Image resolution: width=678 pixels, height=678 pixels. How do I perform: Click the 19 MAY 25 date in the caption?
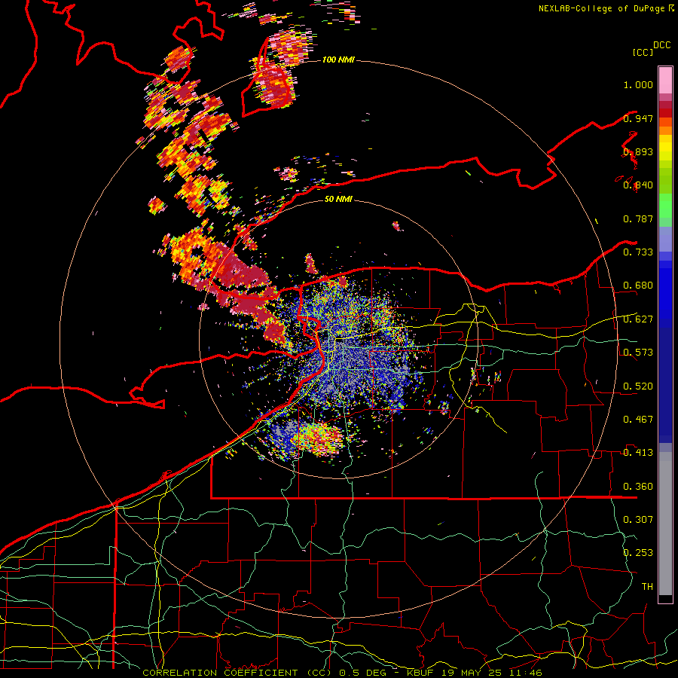click(471, 673)
